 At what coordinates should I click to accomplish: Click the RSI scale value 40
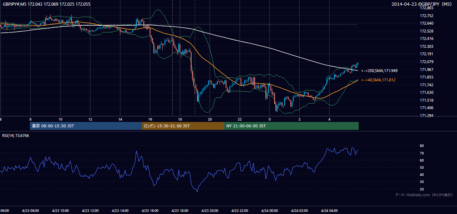(x=422, y=174)
